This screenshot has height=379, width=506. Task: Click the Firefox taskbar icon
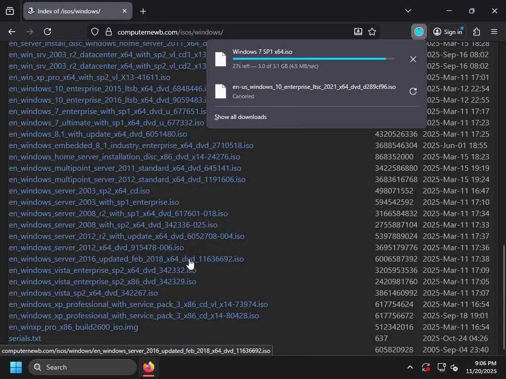pyautogui.click(x=148, y=367)
